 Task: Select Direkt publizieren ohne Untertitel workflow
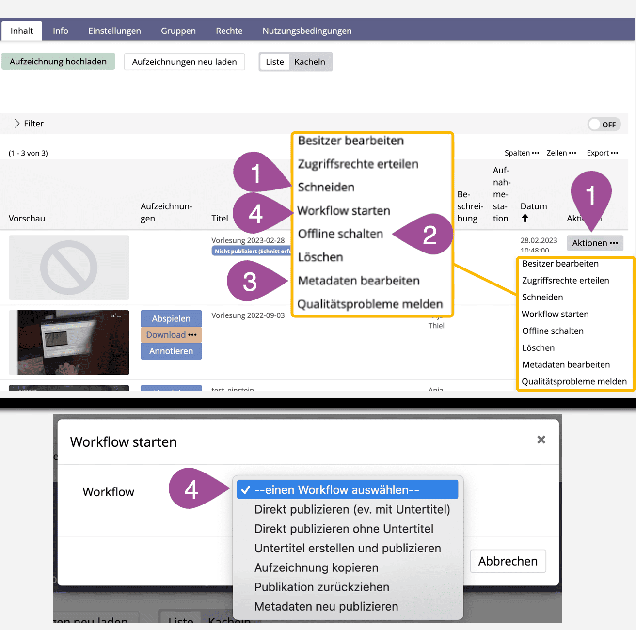tap(344, 529)
